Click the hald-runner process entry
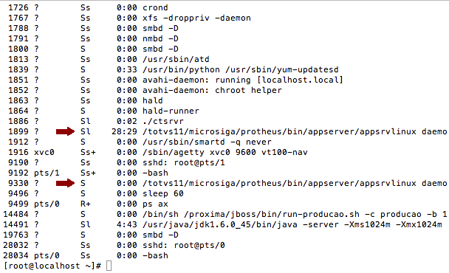Screen dimensions: 449x273 (x=103, y=111)
